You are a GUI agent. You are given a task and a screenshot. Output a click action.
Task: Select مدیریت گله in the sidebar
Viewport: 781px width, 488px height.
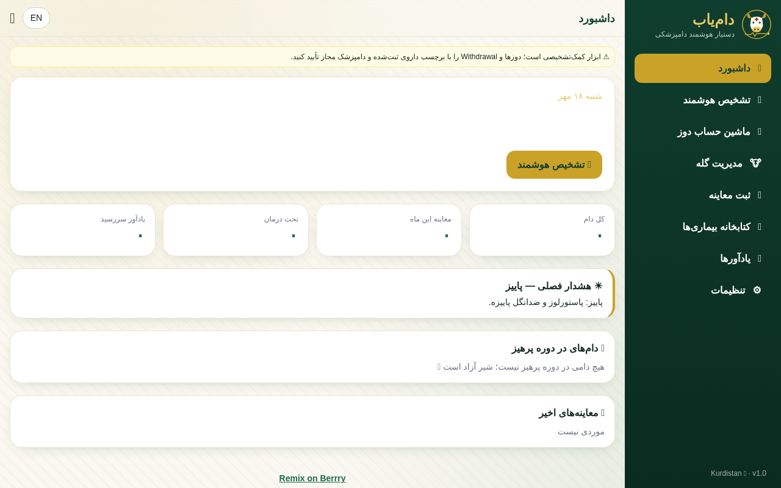pos(703,163)
